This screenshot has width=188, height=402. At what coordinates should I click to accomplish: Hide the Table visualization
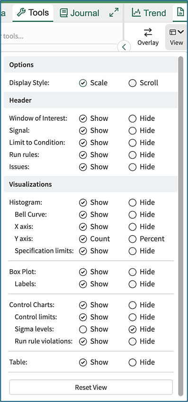pyautogui.click(x=142, y=362)
